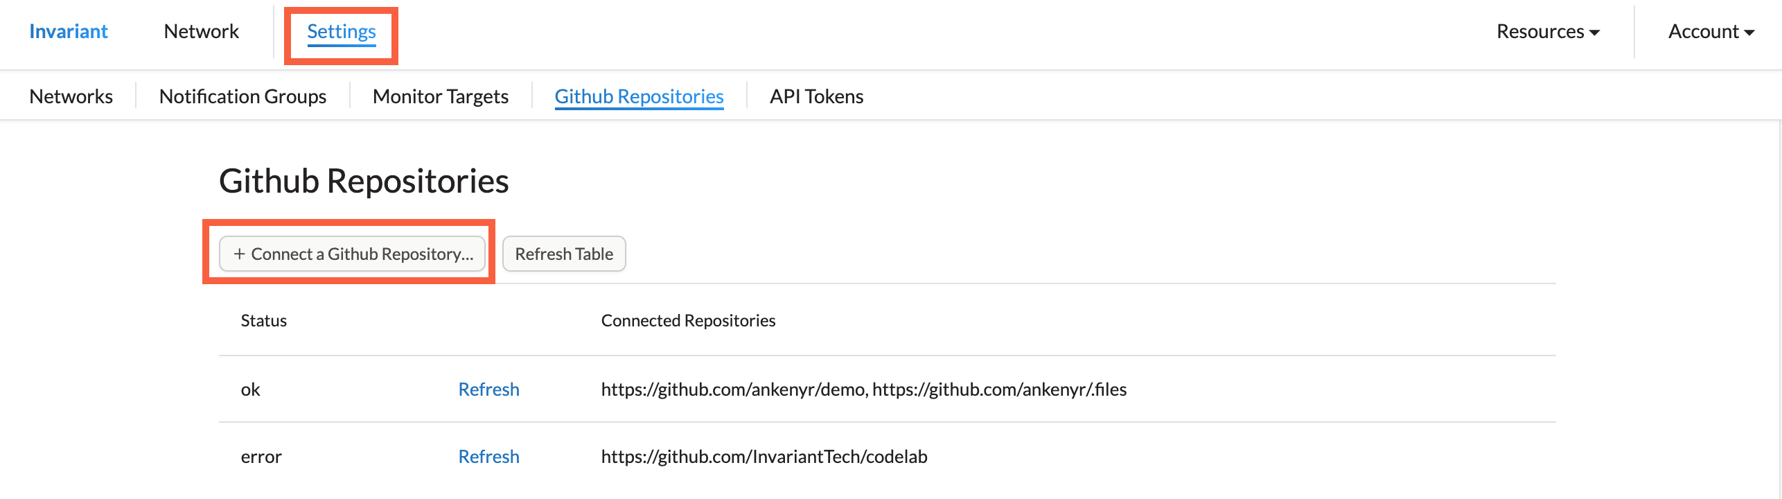The image size is (1782, 499).
Task: Select the Github Repositories tab
Action: [x=639, y=96]
